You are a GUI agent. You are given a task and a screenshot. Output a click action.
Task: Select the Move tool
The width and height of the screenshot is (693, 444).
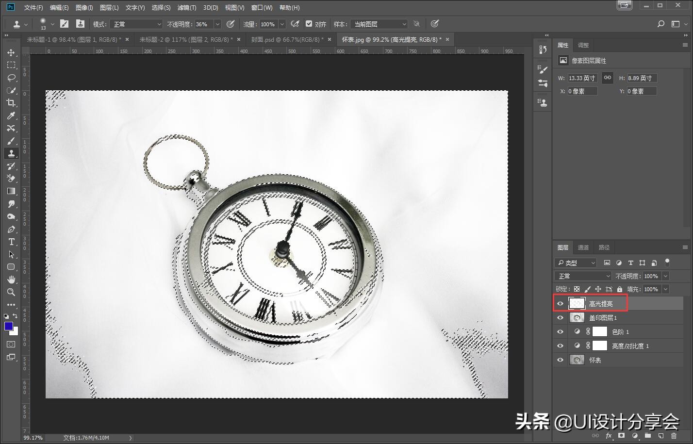coord(11,52)
